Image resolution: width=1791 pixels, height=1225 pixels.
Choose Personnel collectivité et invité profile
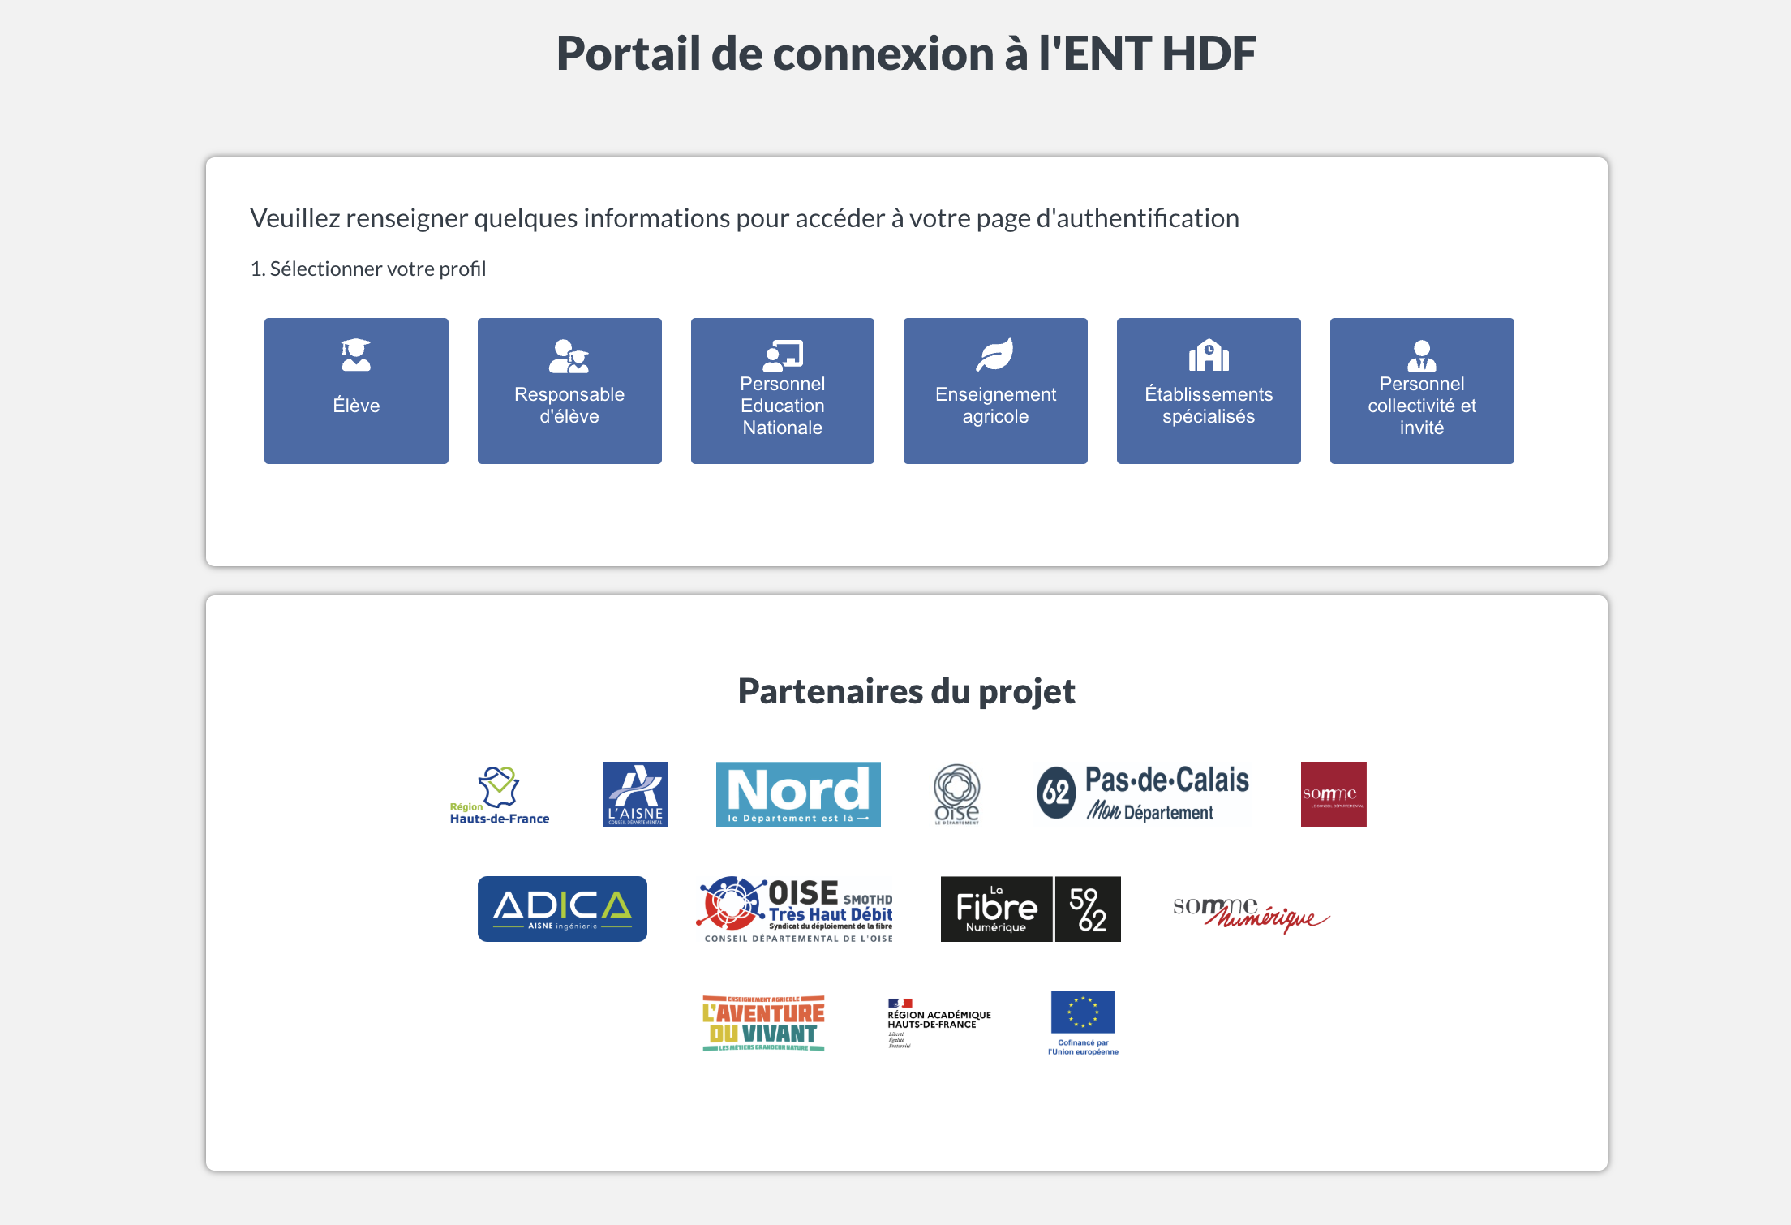(1422, 391)
